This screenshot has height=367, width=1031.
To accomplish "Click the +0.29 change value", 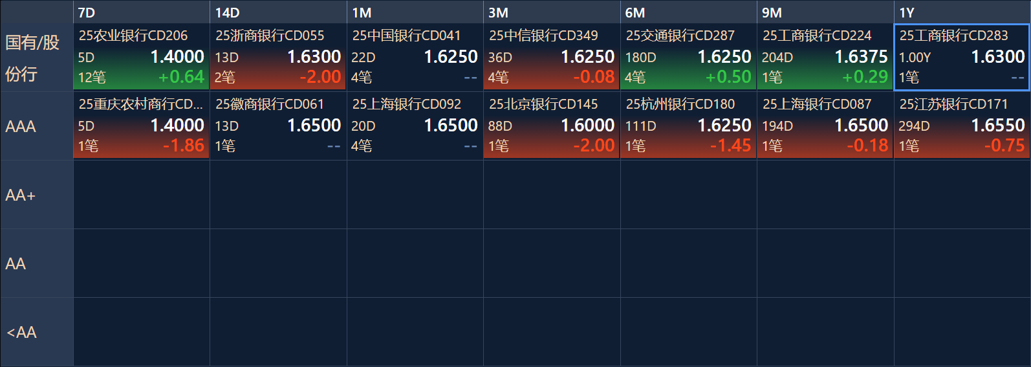I will point(865,77).
